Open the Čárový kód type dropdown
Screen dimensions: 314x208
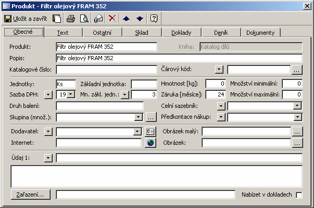click(219, 70)
